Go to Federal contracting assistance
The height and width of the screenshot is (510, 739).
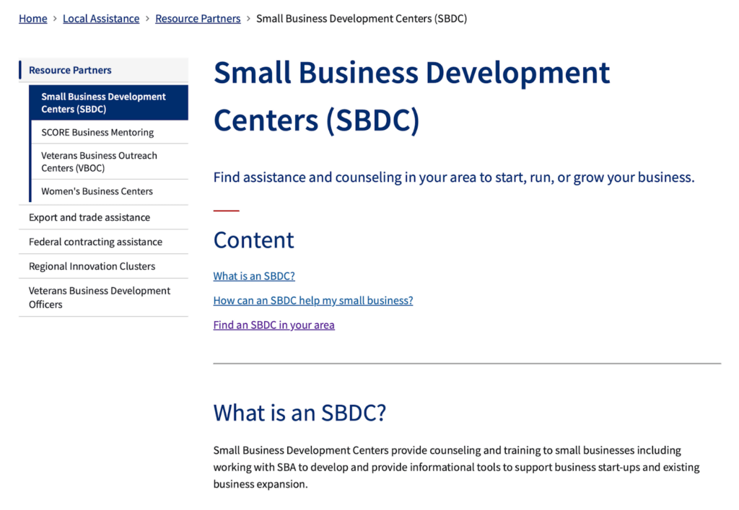pos(95,242)
